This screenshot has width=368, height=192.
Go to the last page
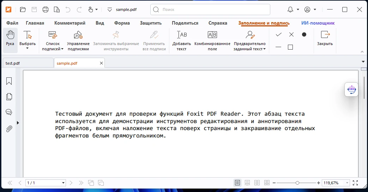(x=81, y=183)
